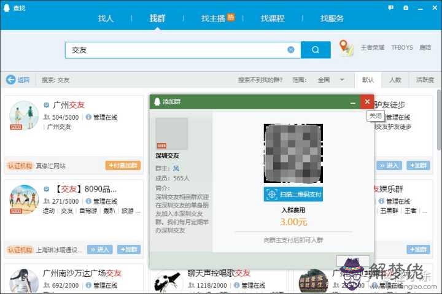The height and width of the screenshot is (294, 442).
Task: Sort results by 人数
Action: (395, 80)
